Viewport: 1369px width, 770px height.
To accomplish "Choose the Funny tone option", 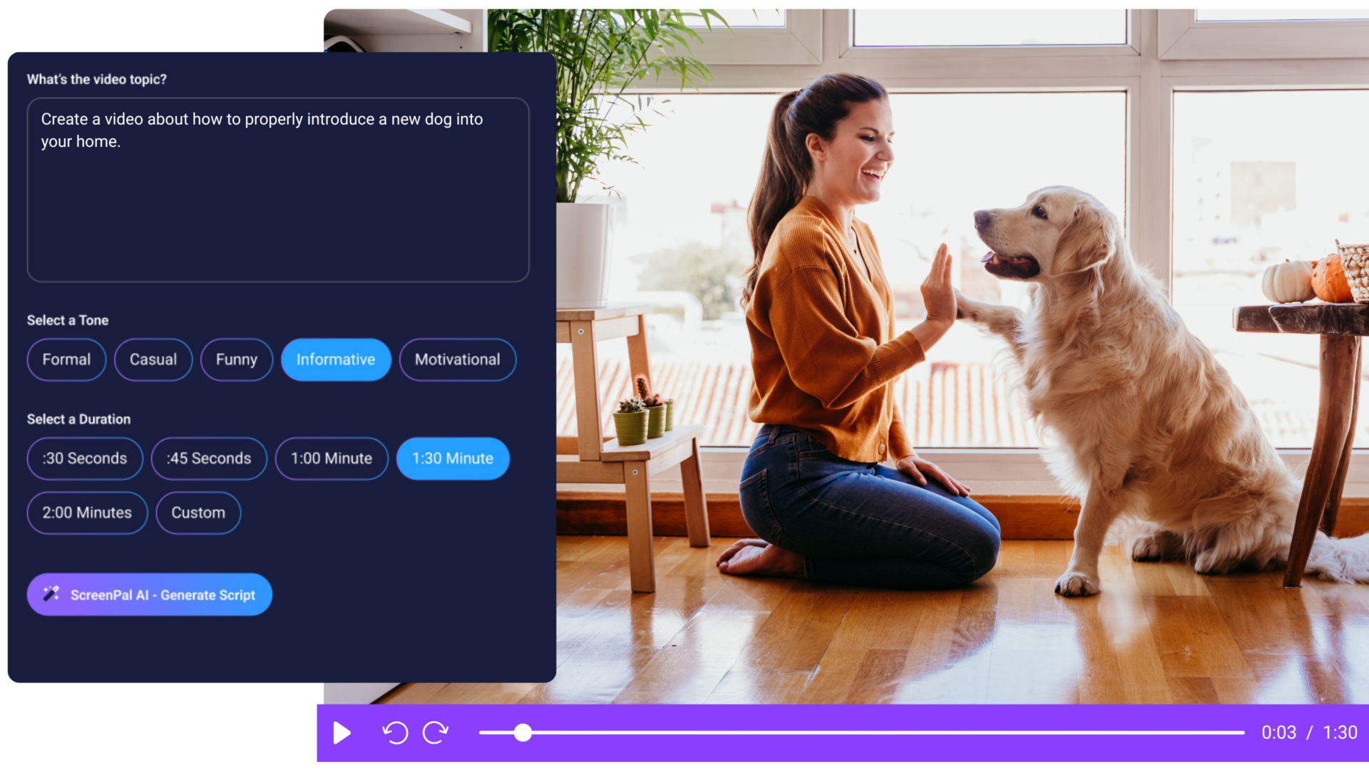I will click(x=236, y=359).
